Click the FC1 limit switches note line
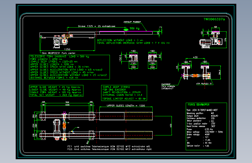The width and height of the screenshot is (252, 163). tap(109, 146)
